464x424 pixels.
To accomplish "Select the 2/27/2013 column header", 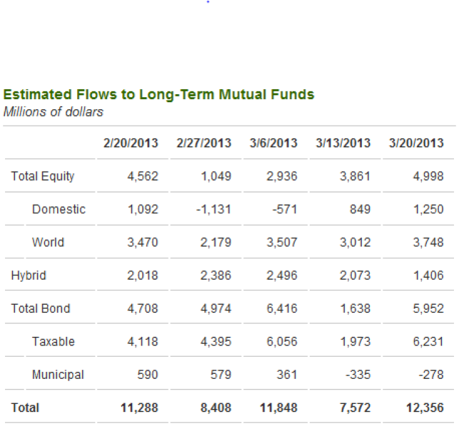I will pyautogui.click(x=204, y=143).
